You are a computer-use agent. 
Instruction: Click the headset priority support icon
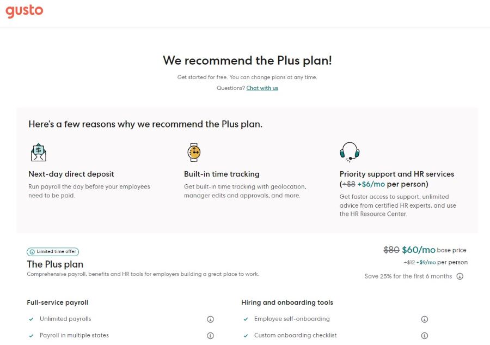(350, 152)
